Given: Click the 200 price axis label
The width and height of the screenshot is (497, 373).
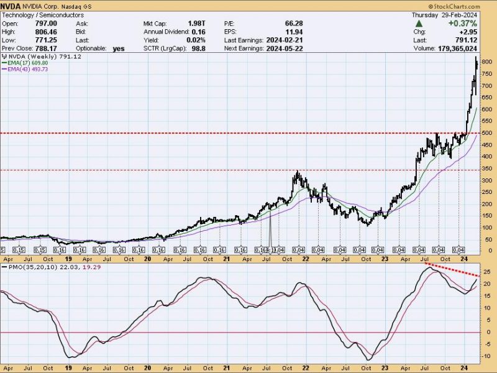Looking at the screenshot, I should (487, 204).
